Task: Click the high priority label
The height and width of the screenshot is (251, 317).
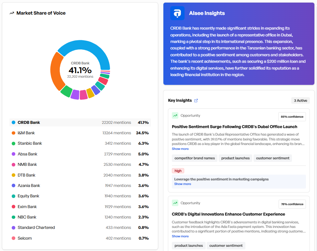Action: pyautogui.click(x=178, y=171)
